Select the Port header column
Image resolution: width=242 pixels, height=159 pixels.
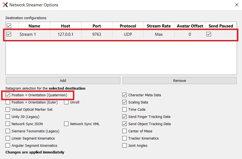[97, 26]
